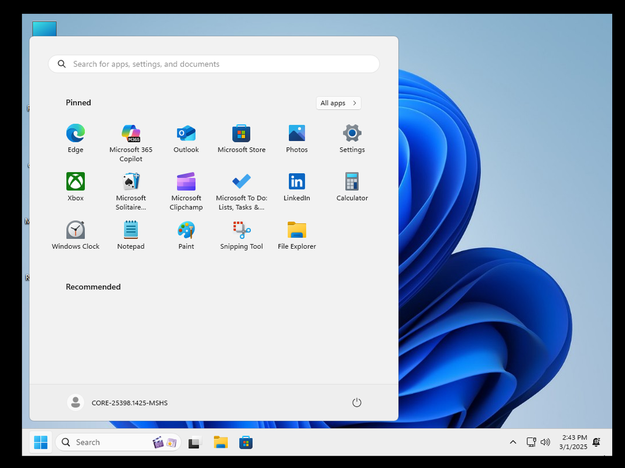
Task: Launch the Paint app
Action: (x=186, y=235)
